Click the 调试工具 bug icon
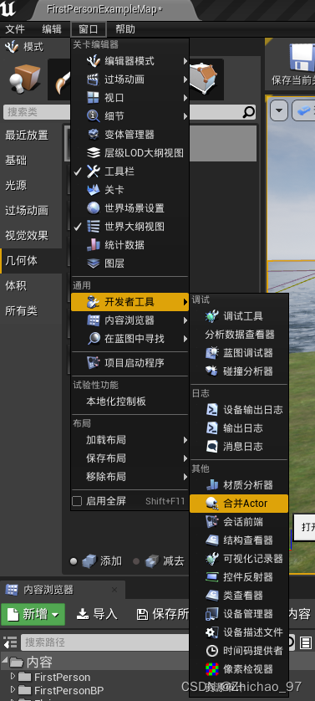 pyautogui.click(x=211, y=316)
